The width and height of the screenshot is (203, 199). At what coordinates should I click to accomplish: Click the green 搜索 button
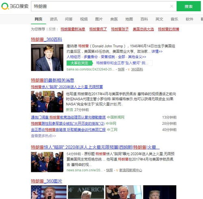point(189,6)
